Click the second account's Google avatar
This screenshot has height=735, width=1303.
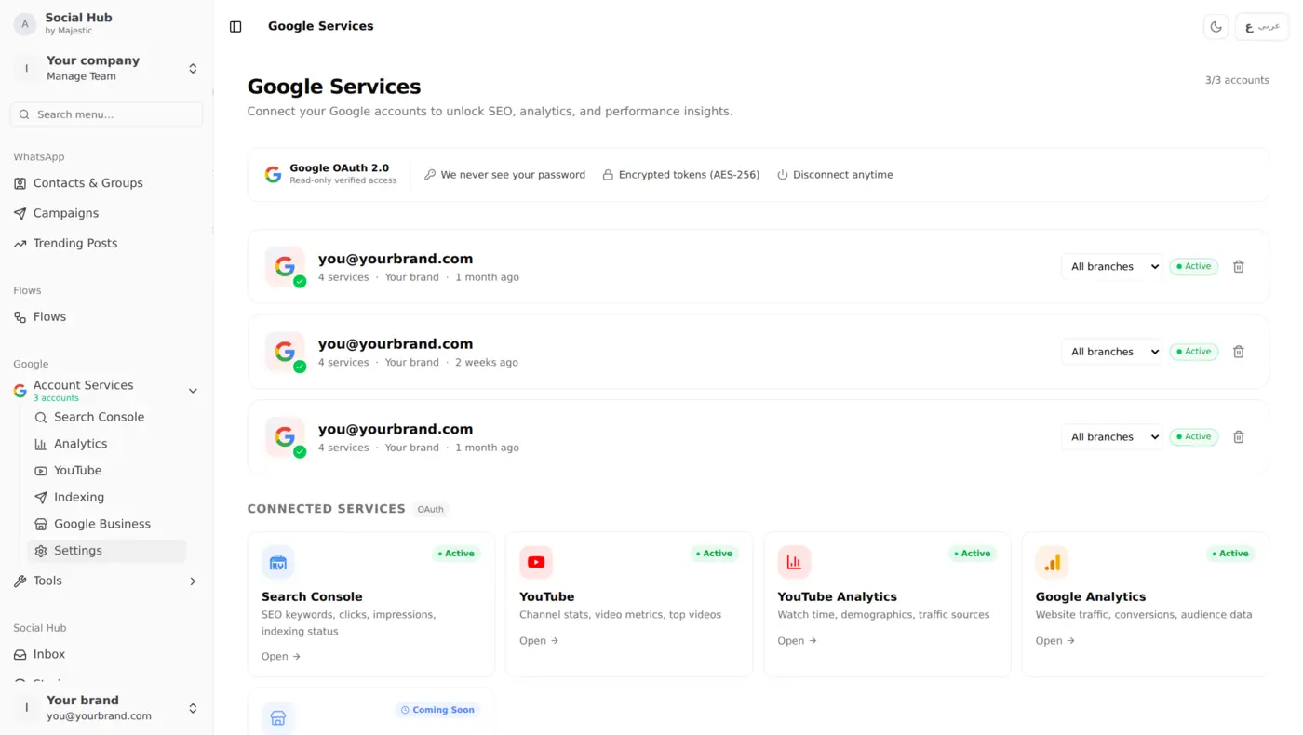point(285,352)
